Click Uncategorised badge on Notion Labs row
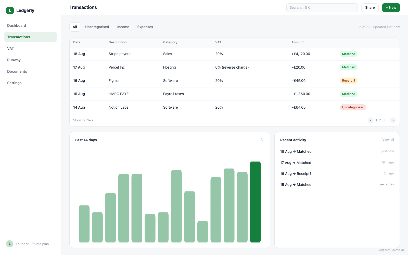This screenshot has width=408, height=255. (x=353, y=107)
